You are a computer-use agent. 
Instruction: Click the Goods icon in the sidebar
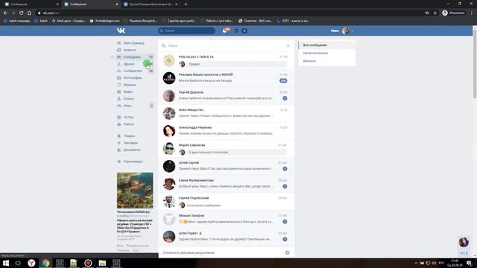[x=119, y=135]
